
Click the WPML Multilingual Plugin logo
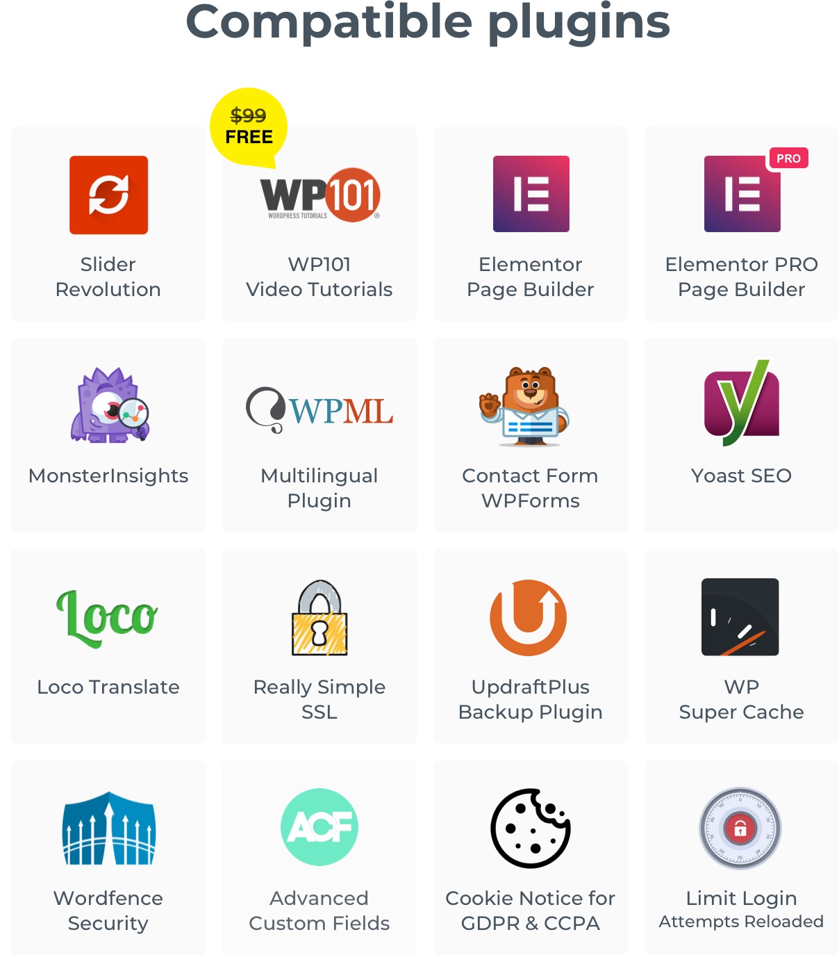(x=319, y=410)
